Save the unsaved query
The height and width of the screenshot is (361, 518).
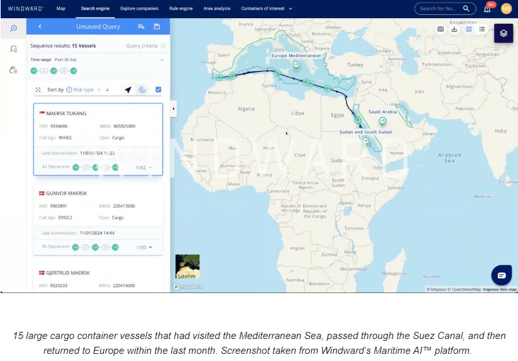157,27
